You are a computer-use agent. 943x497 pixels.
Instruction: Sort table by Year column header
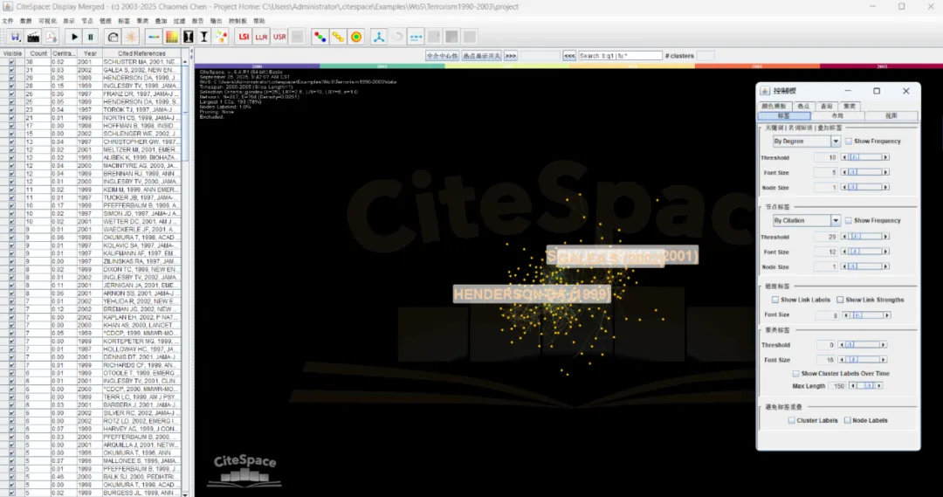(x=91, y=53)
